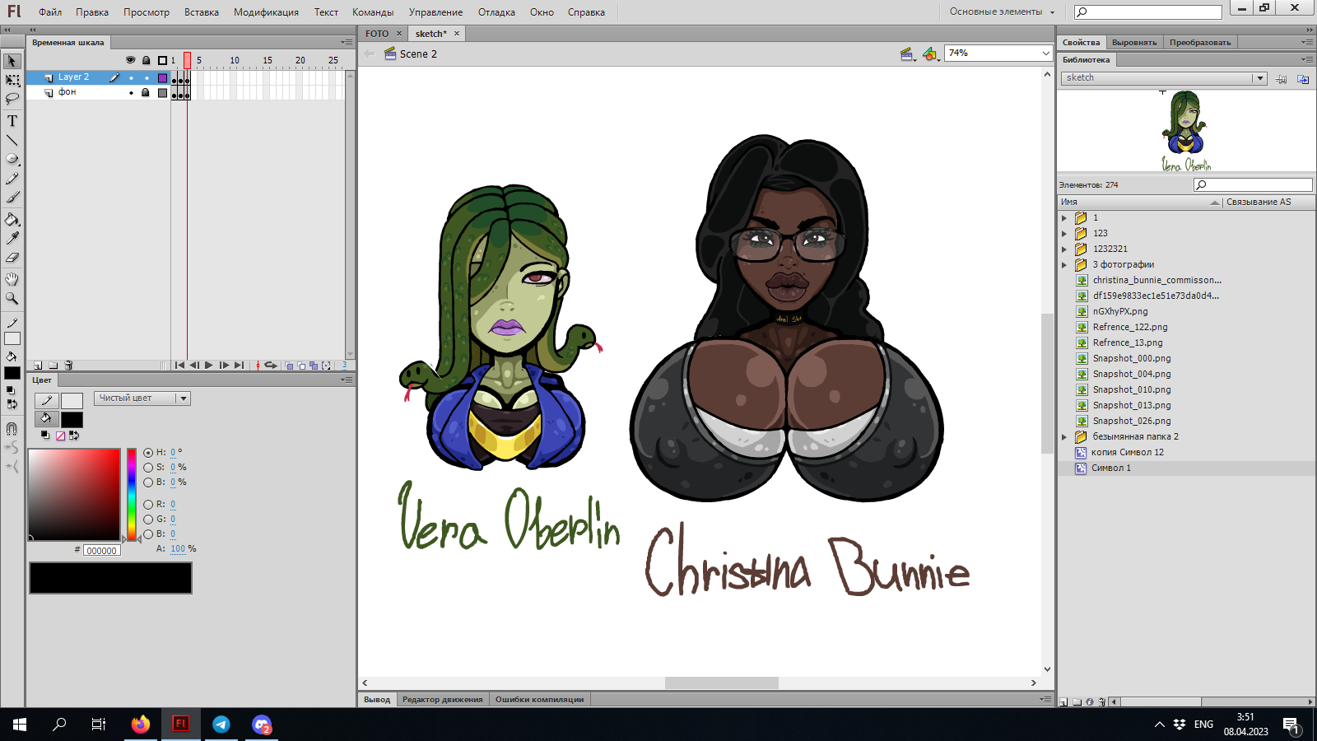
Task: Toggle visibility dot of Layer 2
Action: pos(131,78)
